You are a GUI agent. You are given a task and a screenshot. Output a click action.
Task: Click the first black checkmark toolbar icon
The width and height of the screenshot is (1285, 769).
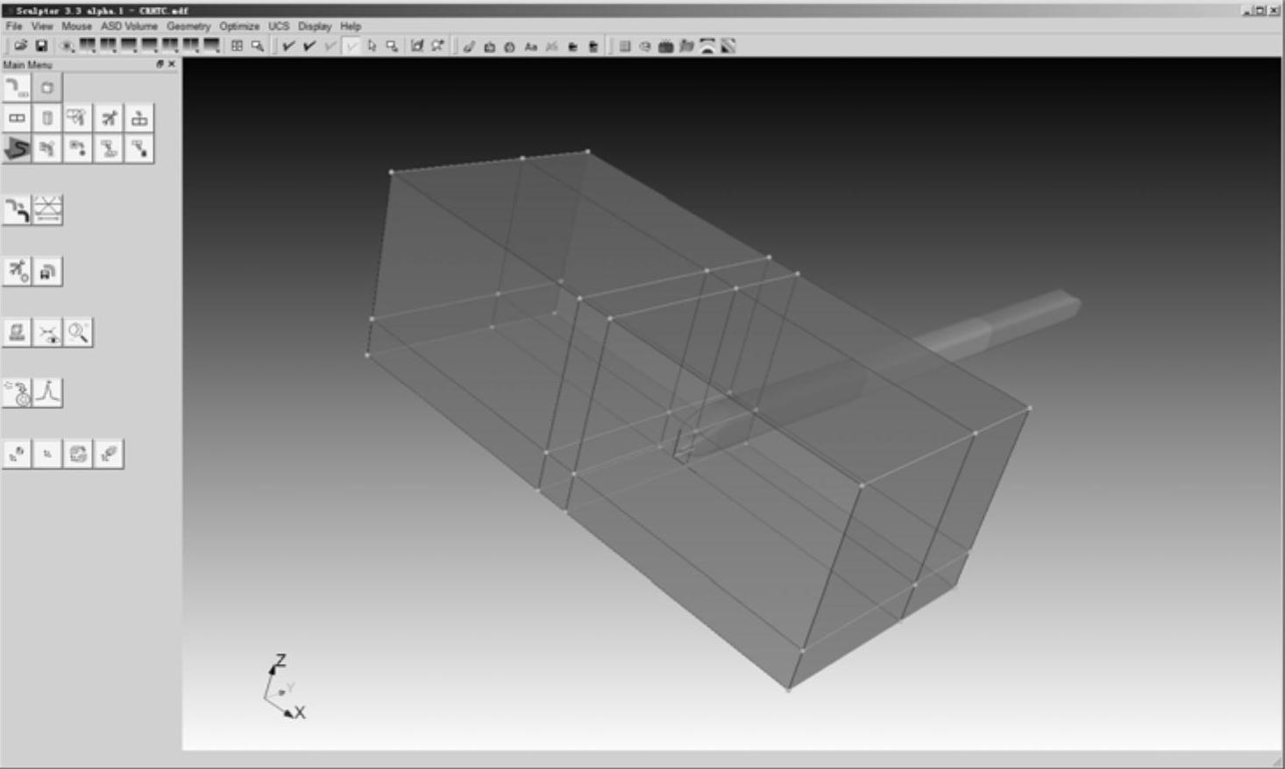288,46
